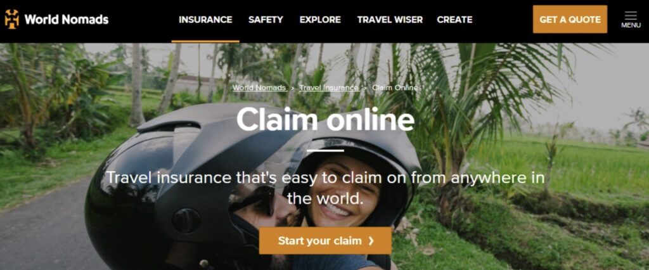Select the Safety navigation item
Screen dimensions: 649x270
coord(266,20)
